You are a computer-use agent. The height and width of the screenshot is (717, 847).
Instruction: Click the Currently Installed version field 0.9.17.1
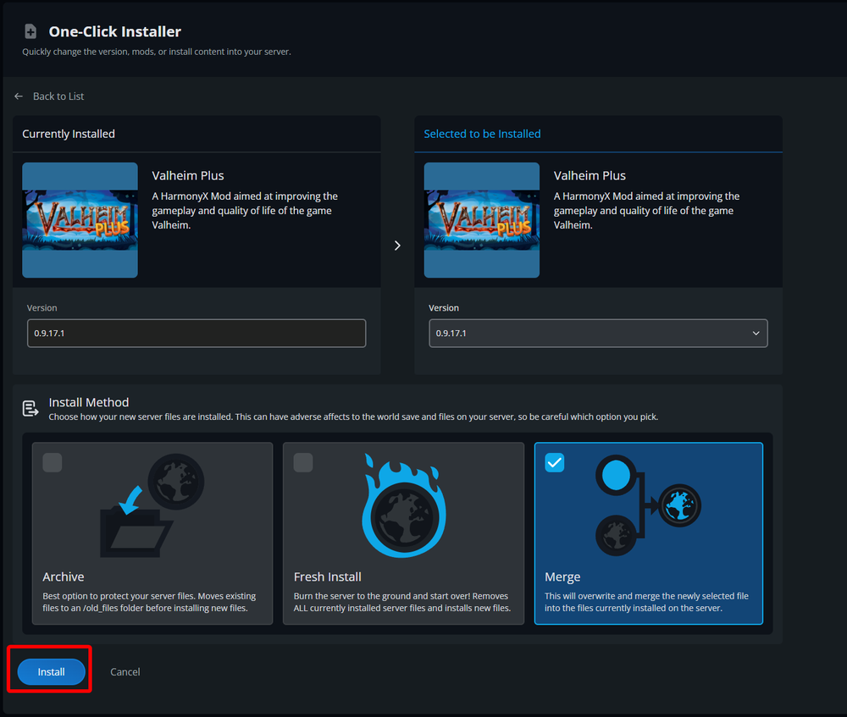[x=197, y=334]
